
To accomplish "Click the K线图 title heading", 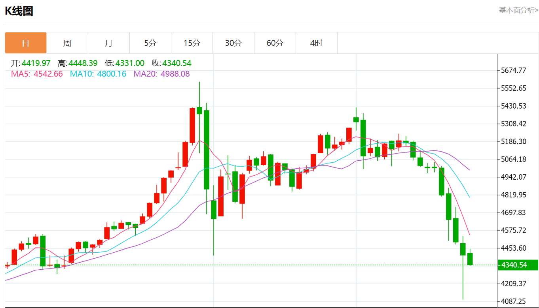I will tap(19, 11).
